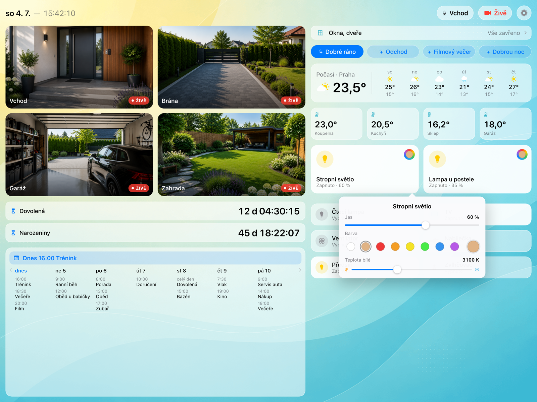Click the cold snowflake icon of Teplota bílé
Image resolution: width=537 pixels, height=402 pixels.
coord(477,270)
